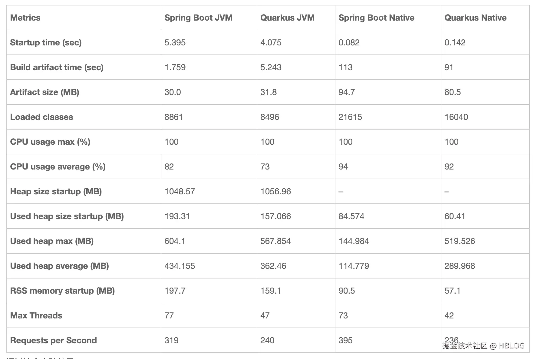Click the CPU usage average (%) label

point(58,167)
